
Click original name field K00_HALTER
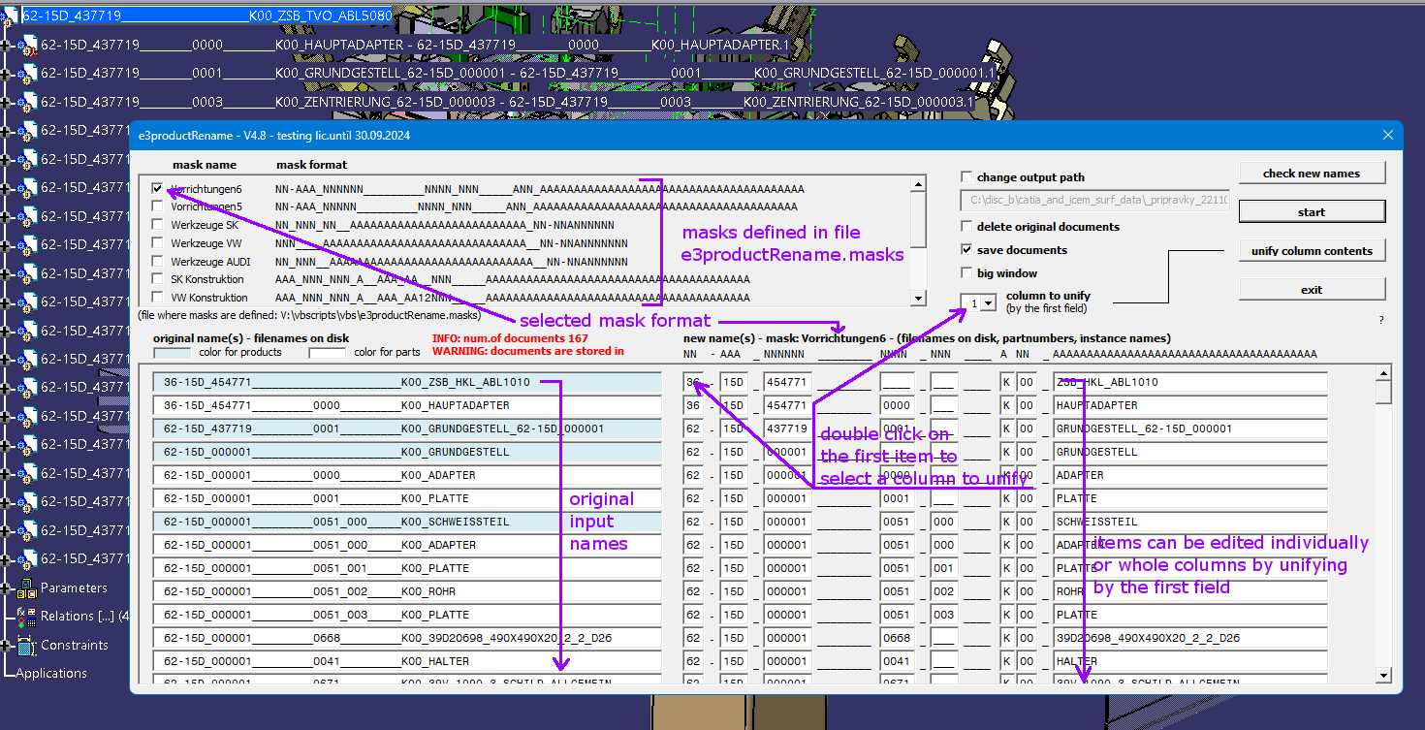(407, 661)
